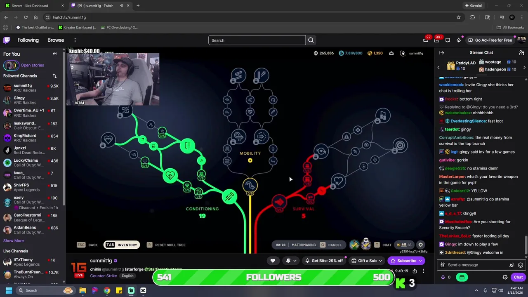Open green channel points reward button
This screenshot has height=297, width=528.
click(462, 277)
